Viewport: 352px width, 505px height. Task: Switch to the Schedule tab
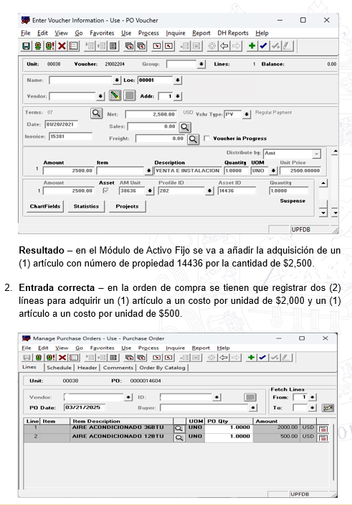click(60, 368)
